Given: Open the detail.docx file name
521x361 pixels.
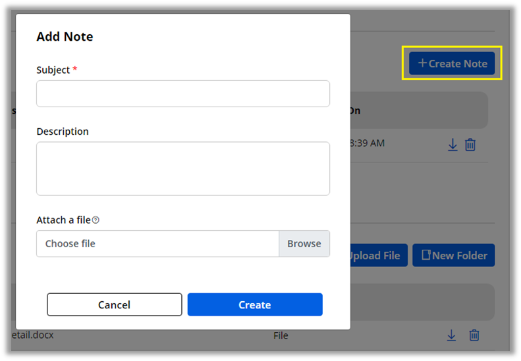Looking at the screenshot, I should (x=33, y=335).
